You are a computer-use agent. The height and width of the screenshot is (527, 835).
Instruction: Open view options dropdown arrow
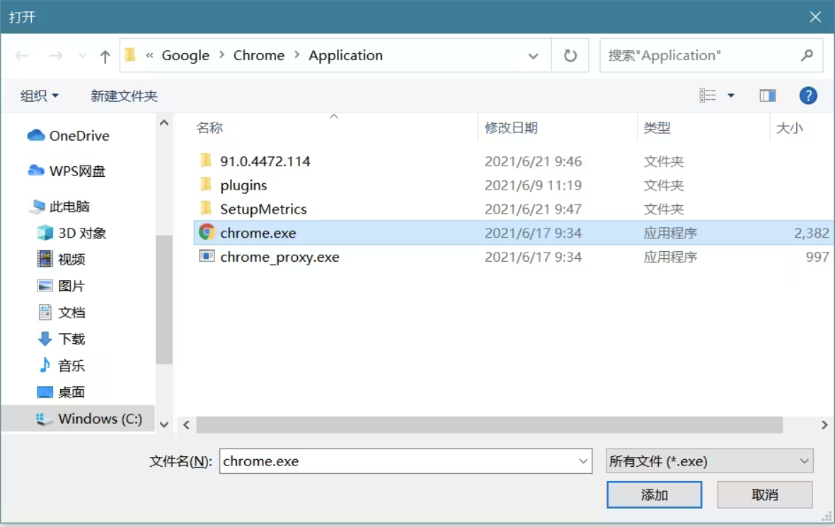731,95
